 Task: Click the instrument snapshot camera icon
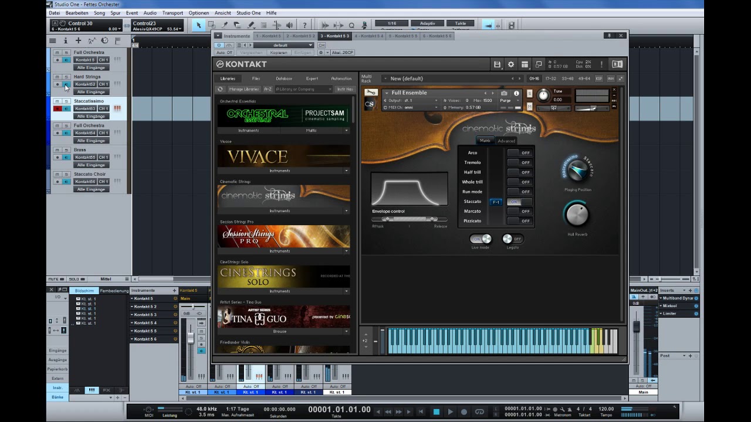tap(504, 93)
